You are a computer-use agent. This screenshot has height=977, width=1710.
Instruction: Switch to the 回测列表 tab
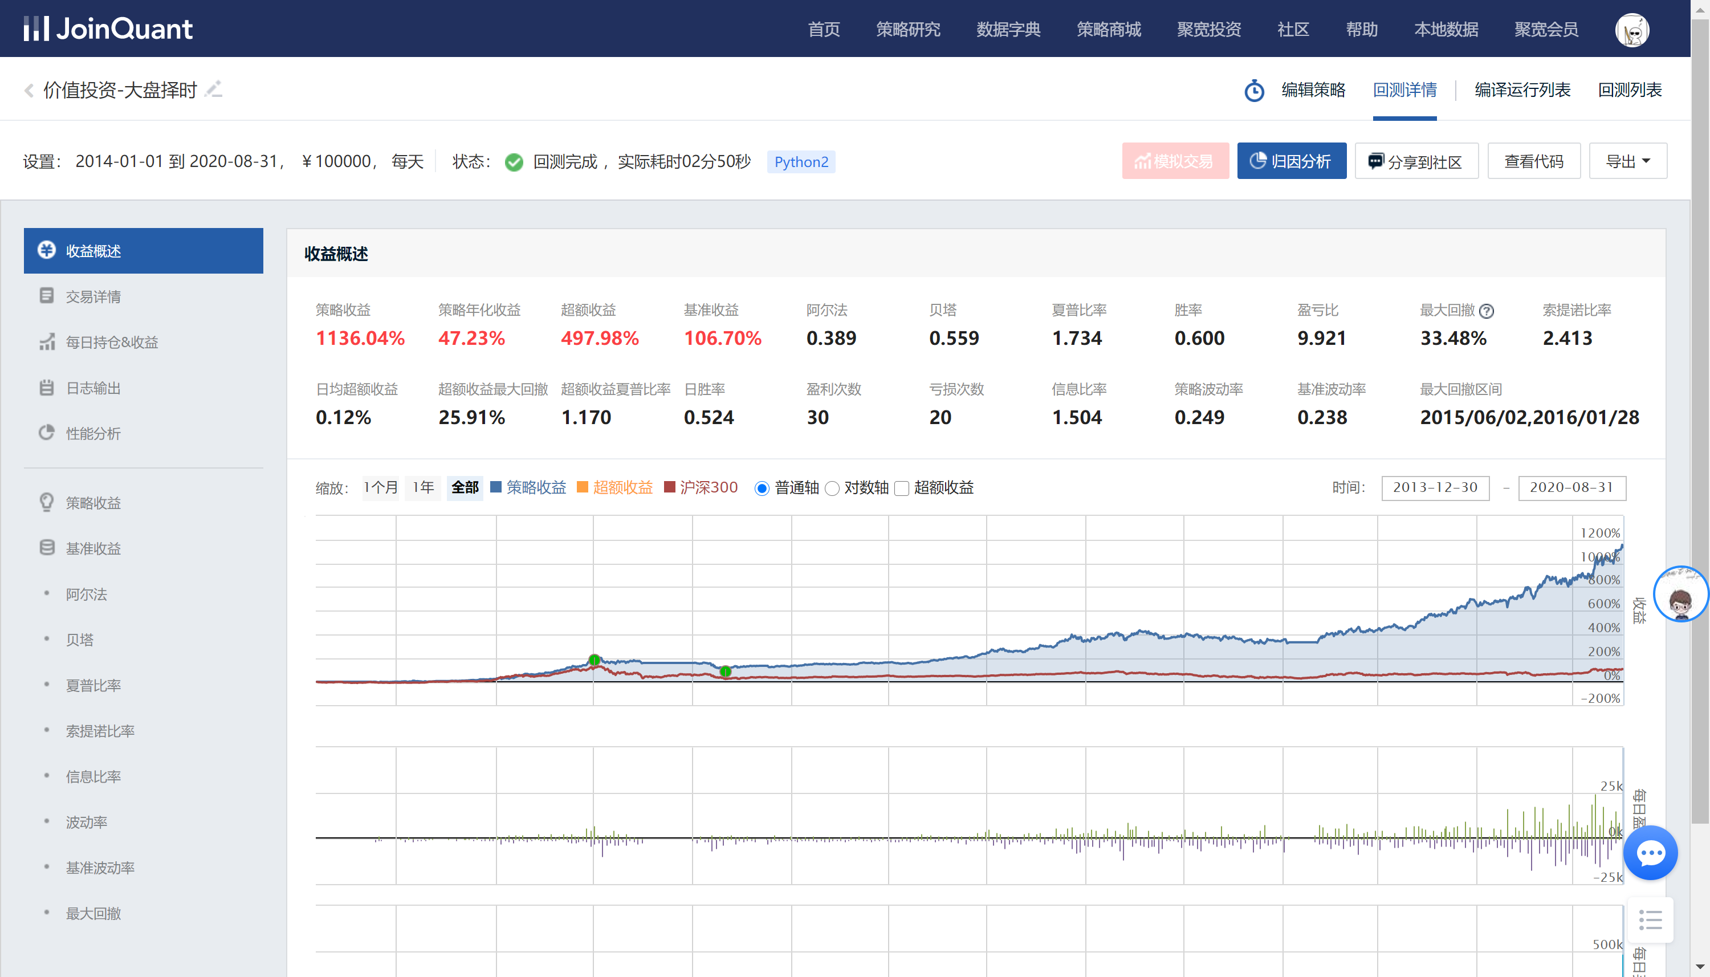point(1629,90)
